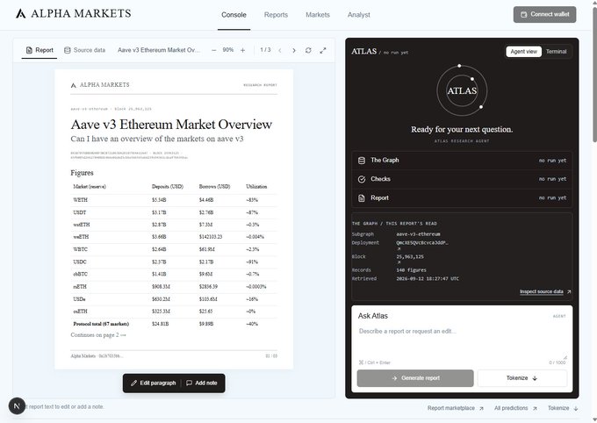Click Inspect source data link
The width and height of the screenshot is (597, 423).
541,291
